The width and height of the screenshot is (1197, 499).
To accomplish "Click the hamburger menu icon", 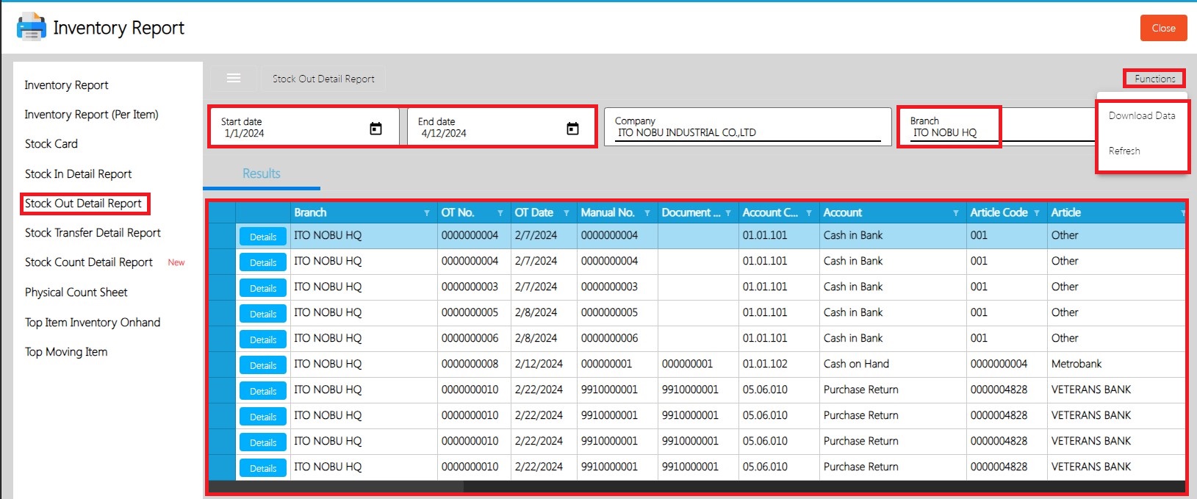I will click(234, 79).
